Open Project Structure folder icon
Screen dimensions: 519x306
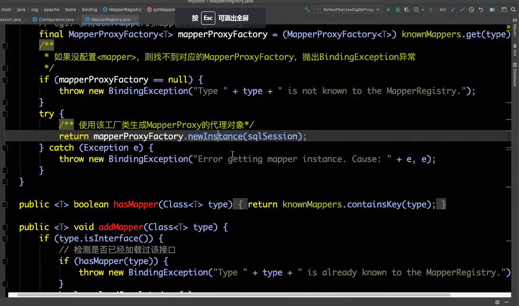coord(492,10)
